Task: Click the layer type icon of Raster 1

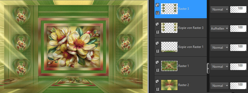Action: tap(157, 62)
